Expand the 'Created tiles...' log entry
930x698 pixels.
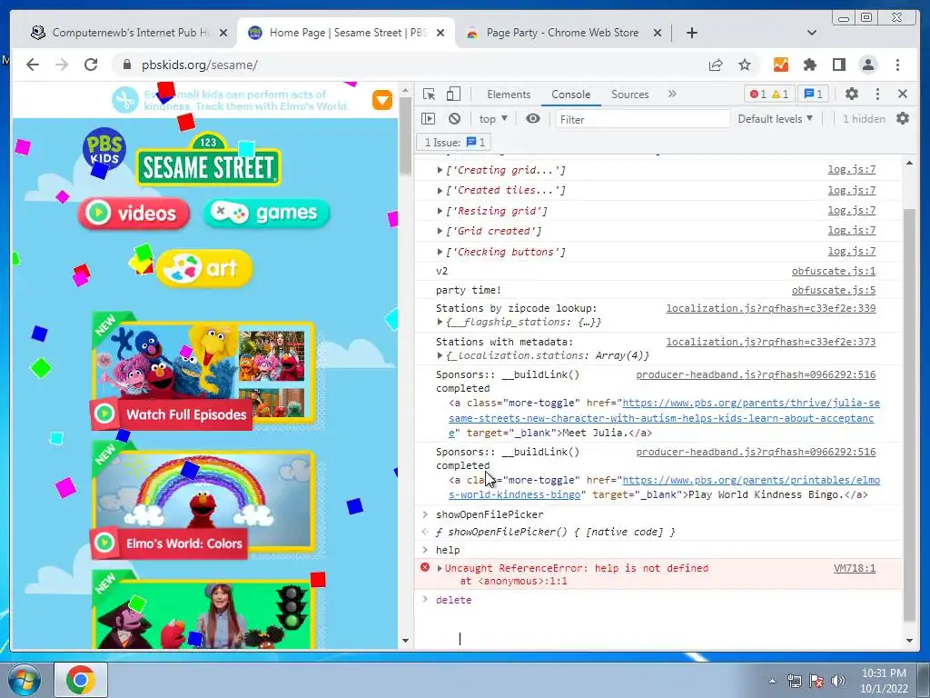pos(440,191)
